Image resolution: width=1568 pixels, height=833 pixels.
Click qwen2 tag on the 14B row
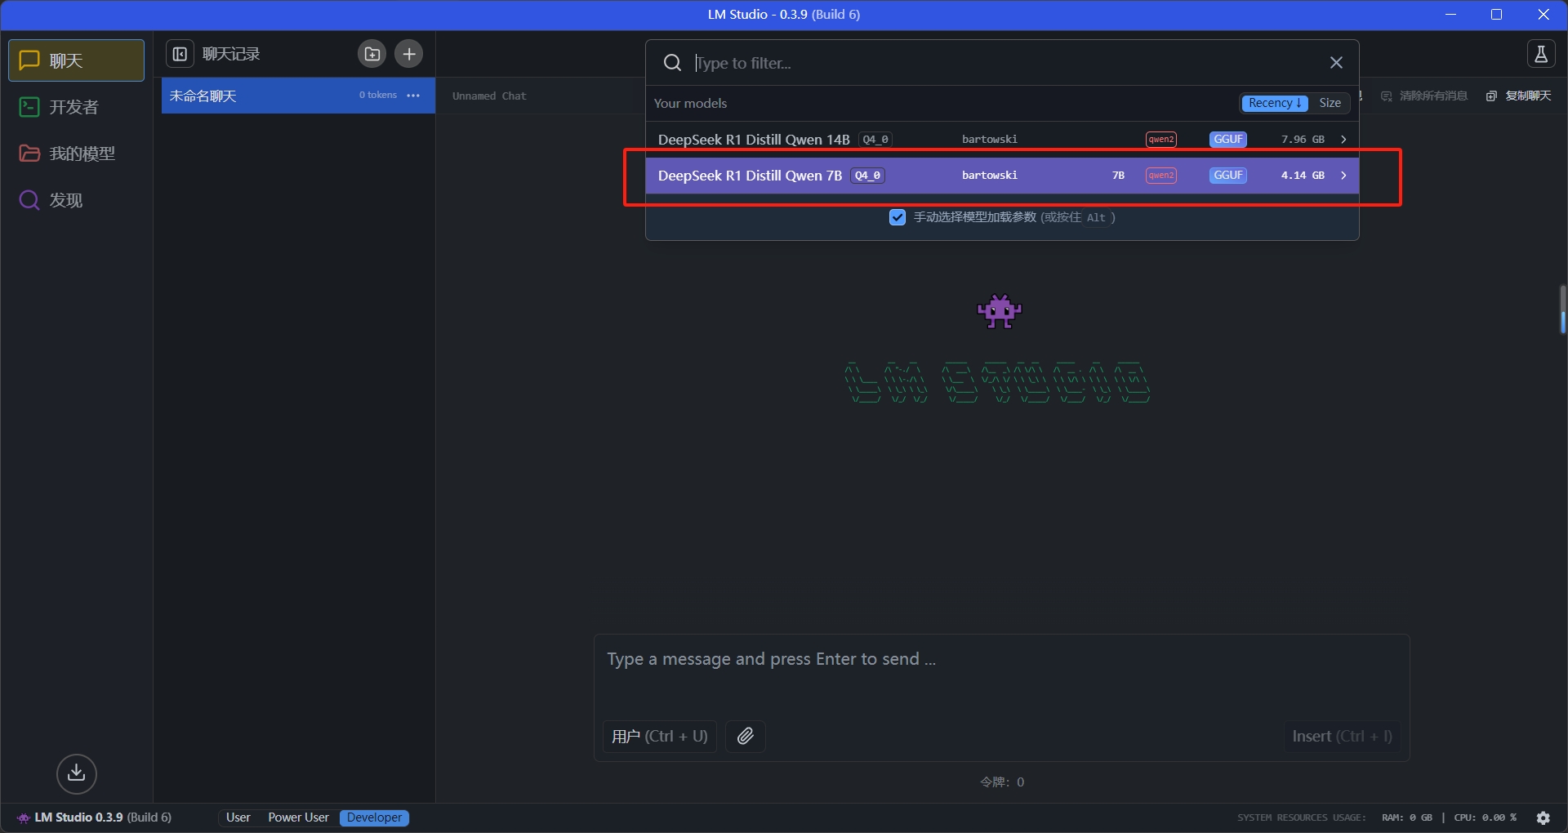(1160, 140)
